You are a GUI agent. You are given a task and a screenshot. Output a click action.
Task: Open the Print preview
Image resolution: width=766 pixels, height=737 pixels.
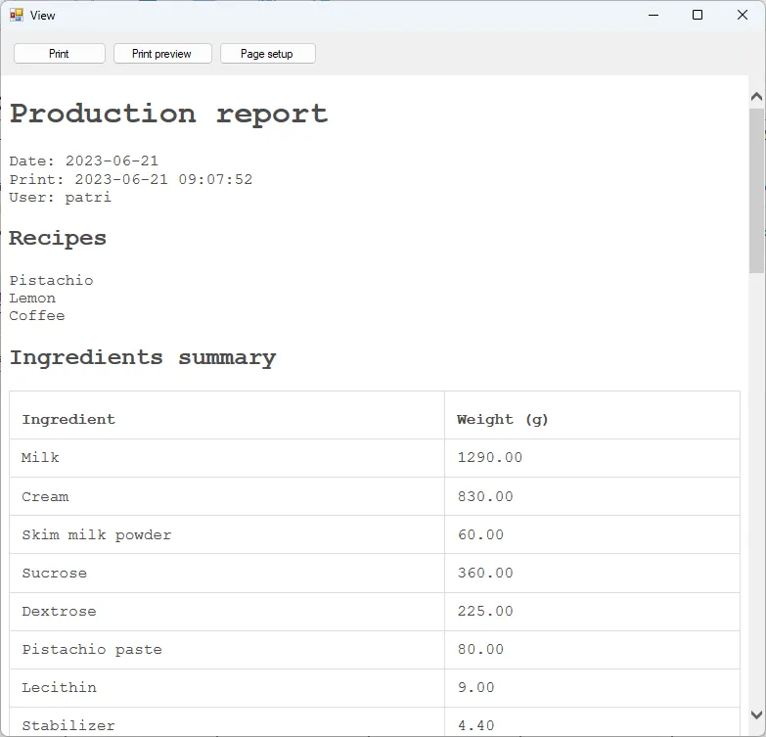click(x=162, y=53)
